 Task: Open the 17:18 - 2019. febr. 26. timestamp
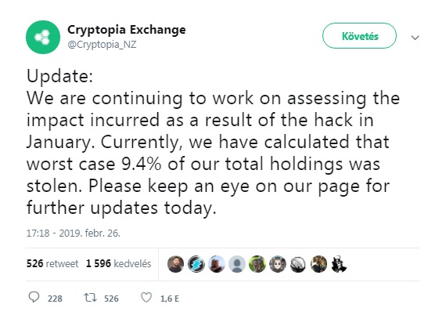click(74, 234)
